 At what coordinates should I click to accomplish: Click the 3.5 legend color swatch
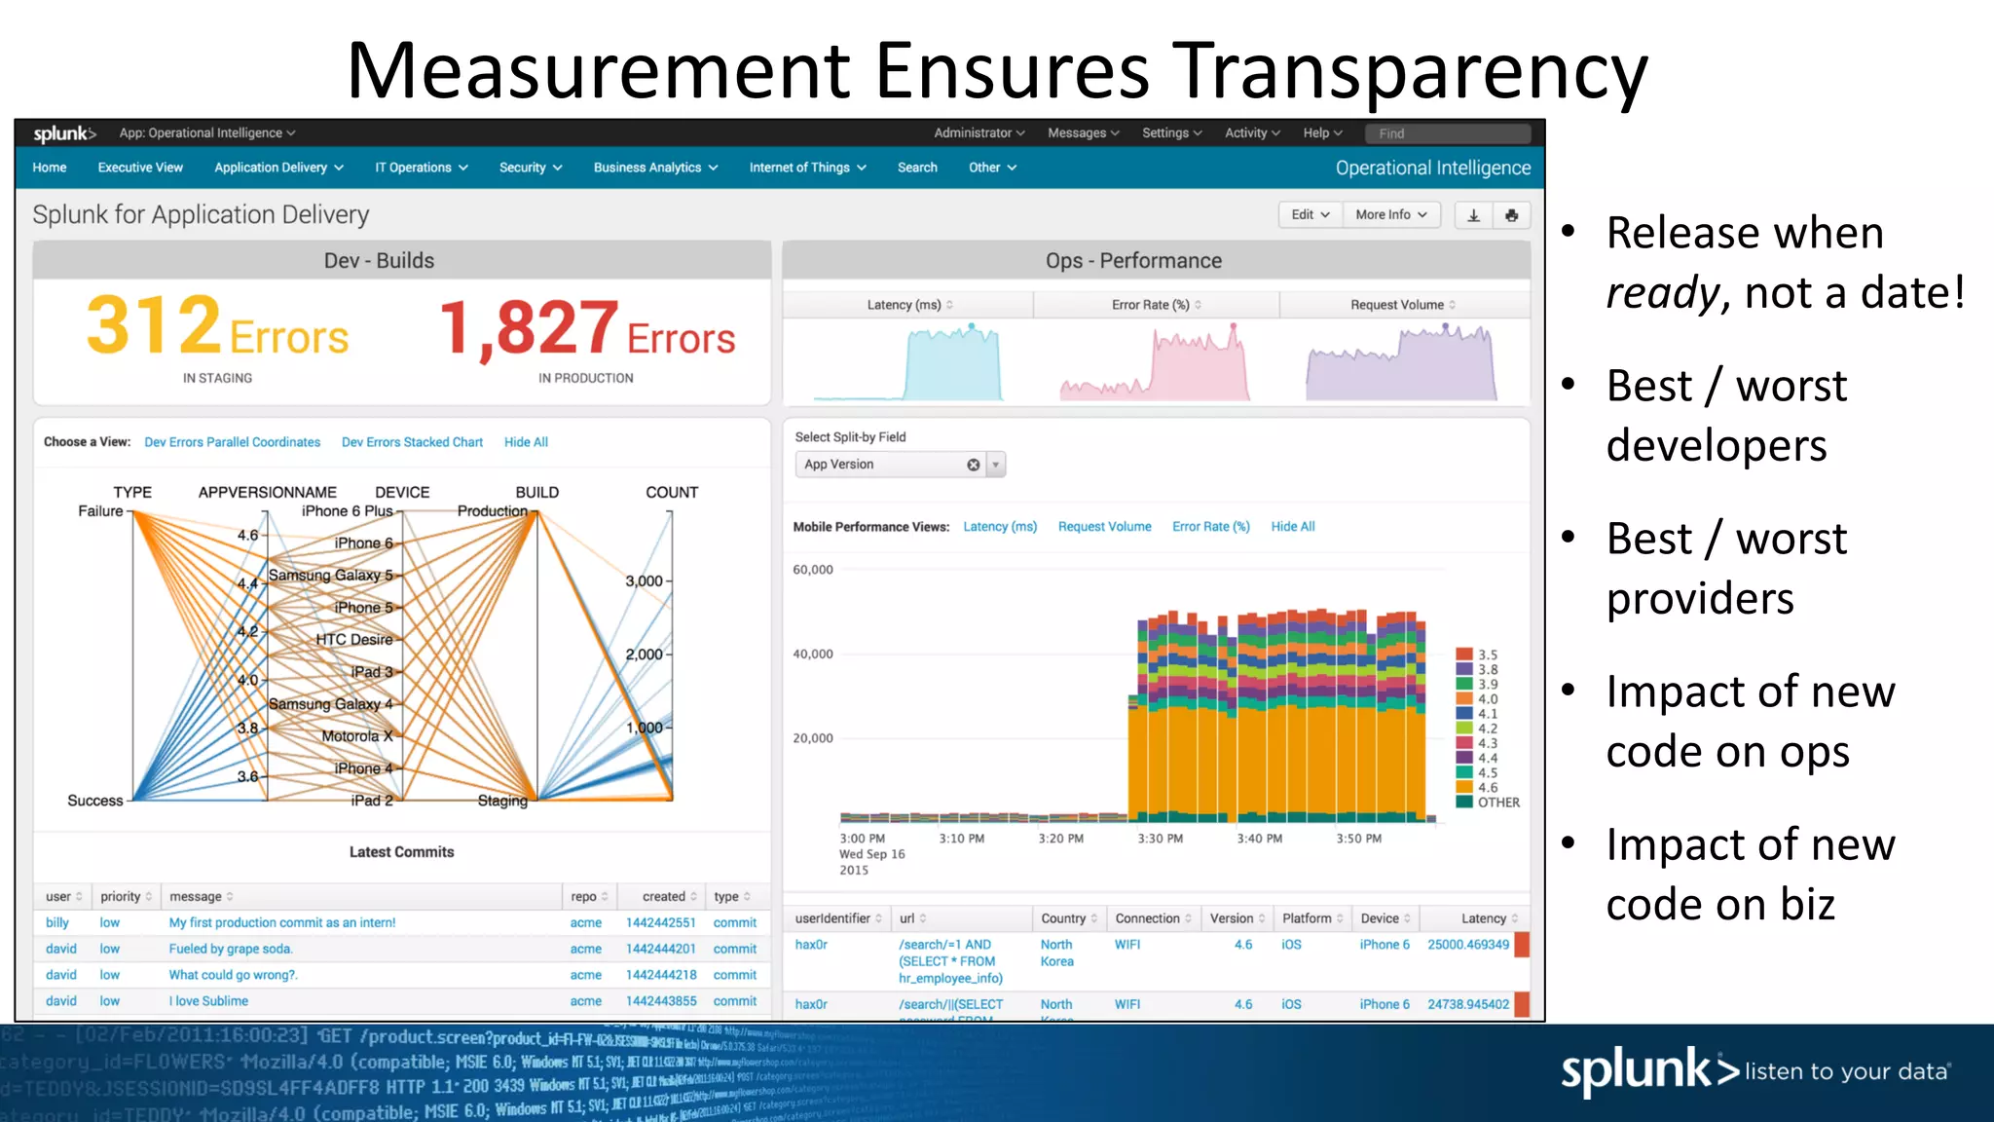point(1463,654)
